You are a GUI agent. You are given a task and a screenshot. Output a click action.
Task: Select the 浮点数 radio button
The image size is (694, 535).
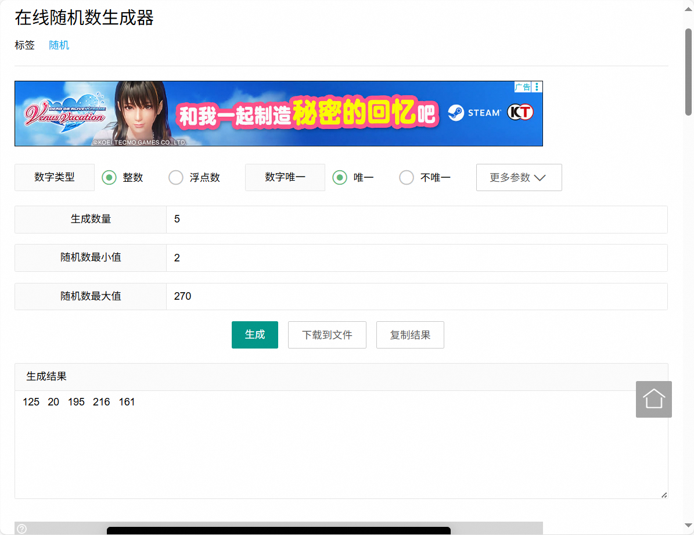(x=176, y=178)
